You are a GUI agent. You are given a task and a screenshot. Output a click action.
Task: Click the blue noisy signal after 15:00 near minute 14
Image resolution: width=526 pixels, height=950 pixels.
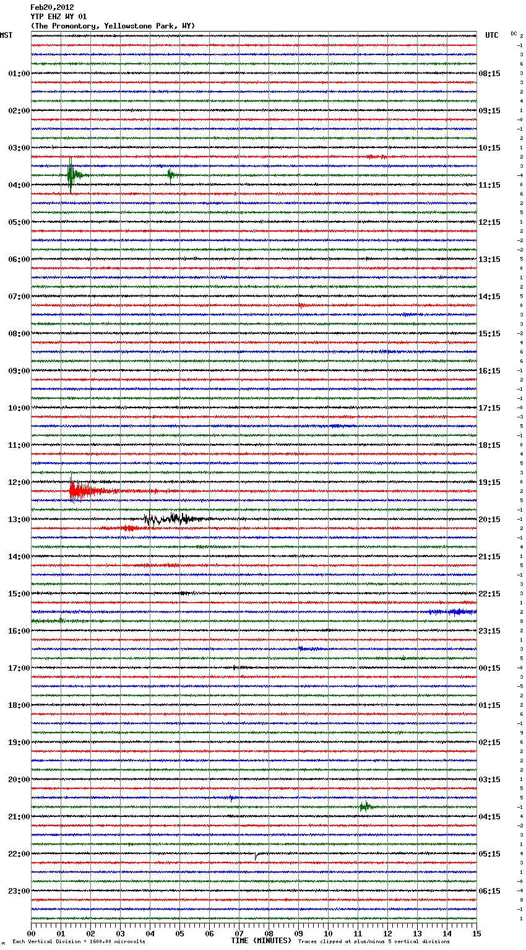[x=453, y=612]
